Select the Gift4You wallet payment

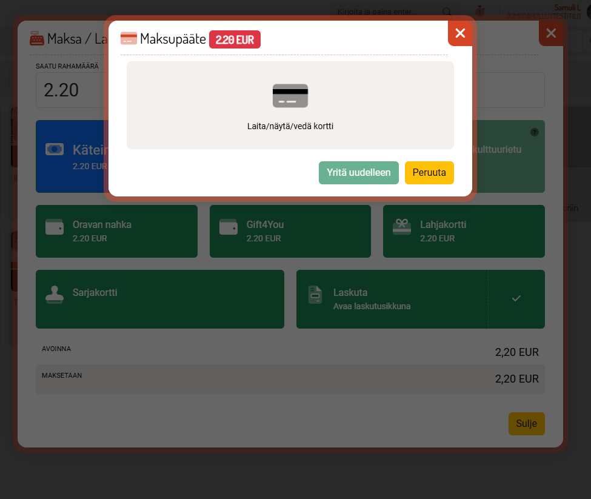(x=290, y=231)
